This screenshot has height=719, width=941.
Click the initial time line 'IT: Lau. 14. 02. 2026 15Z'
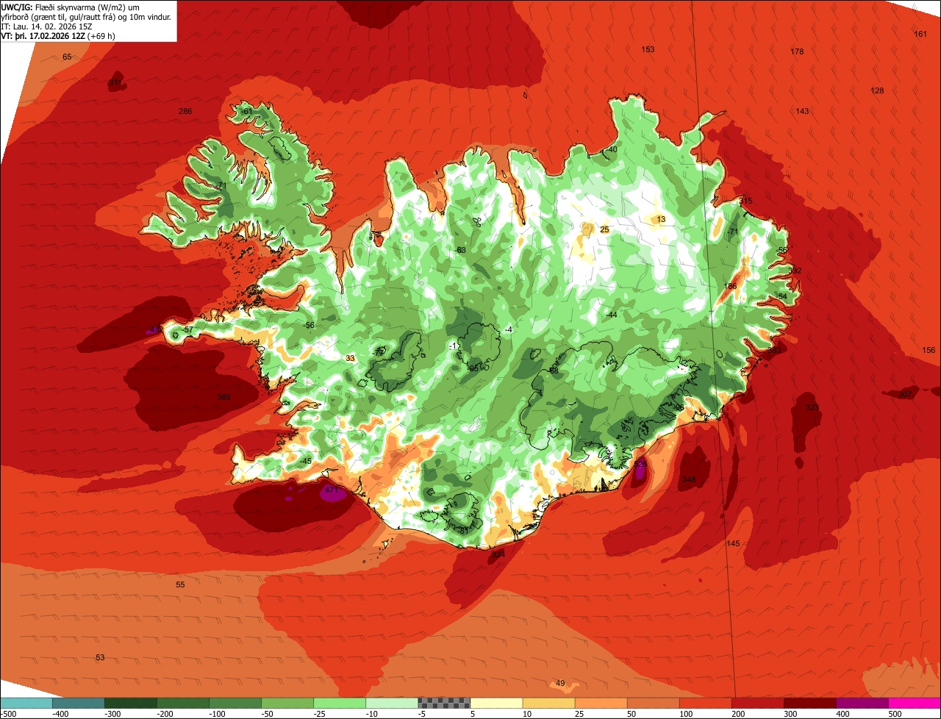point(47,26)
